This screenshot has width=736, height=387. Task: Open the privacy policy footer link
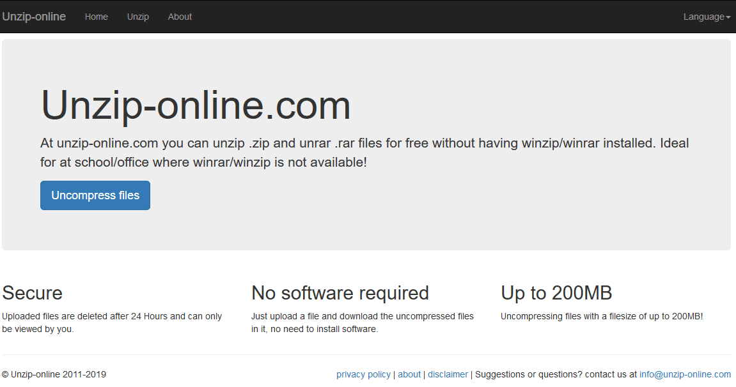(x=363, y=374)
